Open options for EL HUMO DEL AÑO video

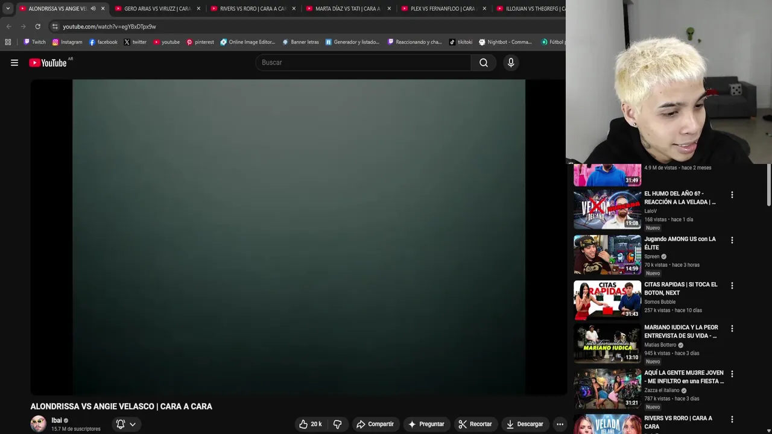732,195
